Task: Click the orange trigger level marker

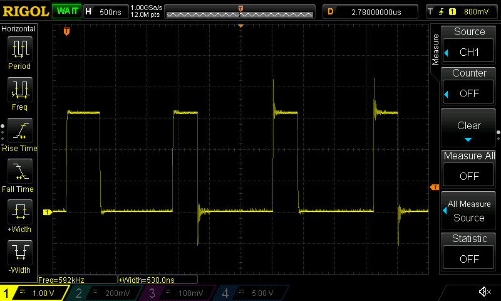Action: [433, 187]
